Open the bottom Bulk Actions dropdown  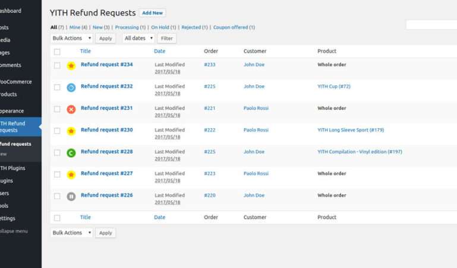click(72, 233)
